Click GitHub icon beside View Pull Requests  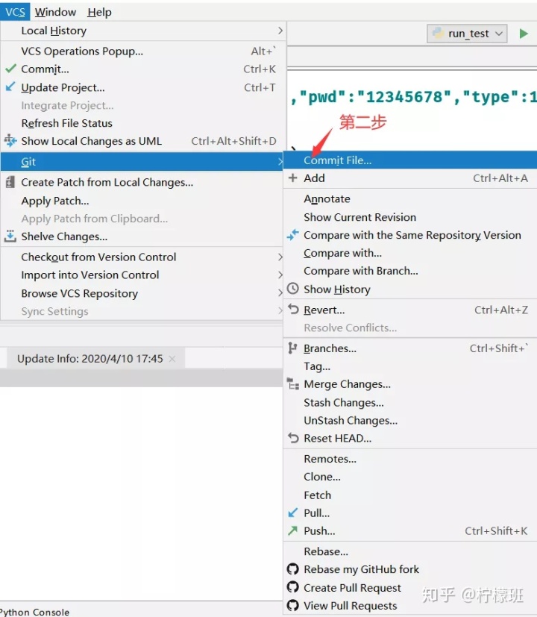[292, 605]
